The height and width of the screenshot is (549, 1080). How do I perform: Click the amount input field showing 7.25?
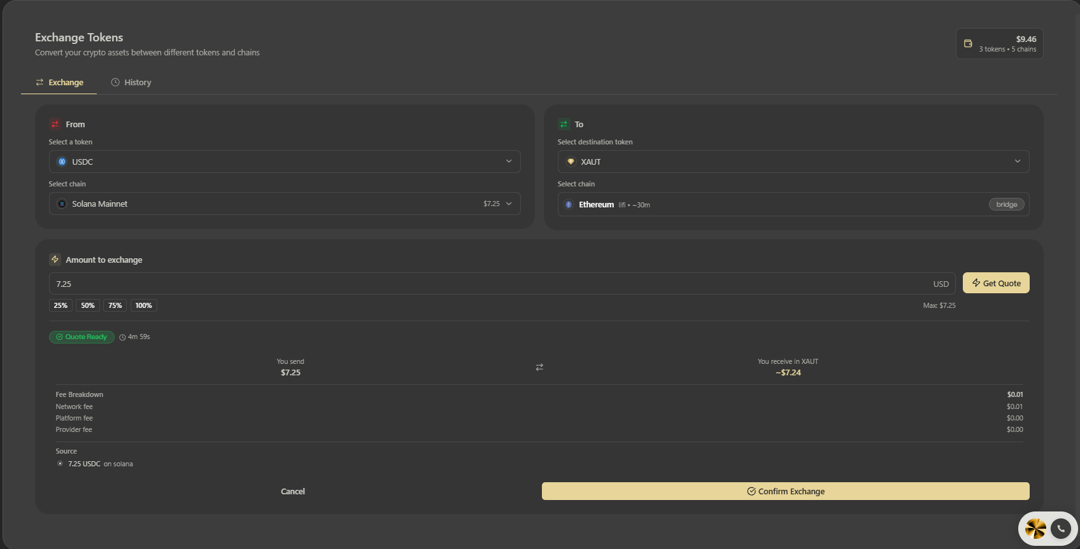click(502, 284)
